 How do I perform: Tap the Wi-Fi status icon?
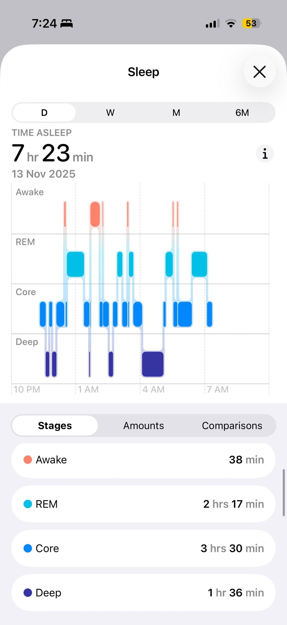pos(231,24)
